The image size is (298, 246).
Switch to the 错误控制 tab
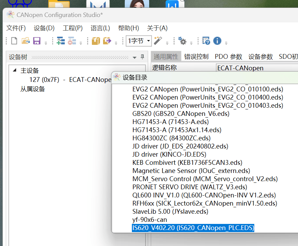(196, 56)
